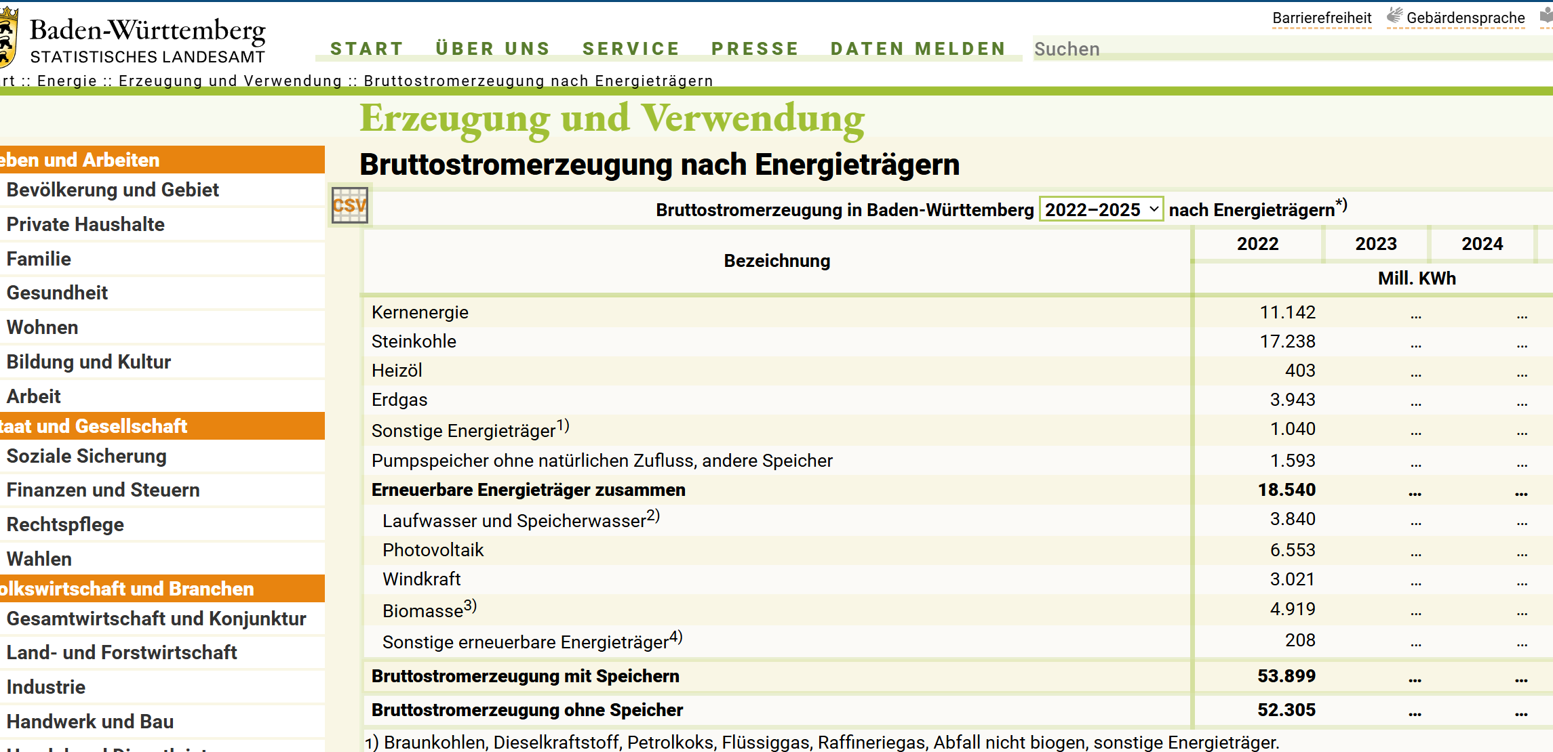This screenshot has width=1553, height=752.
Task: Click the Baden-Württemberg coat of arms logo
Action: (x=7, y=37)
